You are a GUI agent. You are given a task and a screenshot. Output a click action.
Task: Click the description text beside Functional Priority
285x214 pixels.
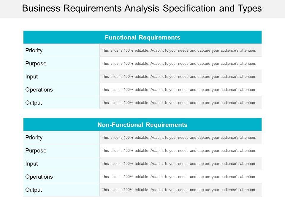pos(179,51)
